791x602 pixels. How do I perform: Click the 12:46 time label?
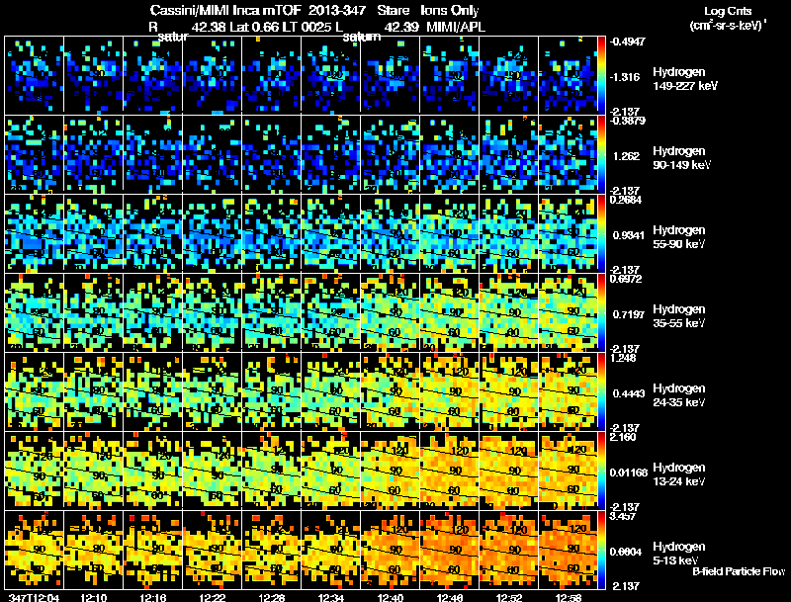450,597
